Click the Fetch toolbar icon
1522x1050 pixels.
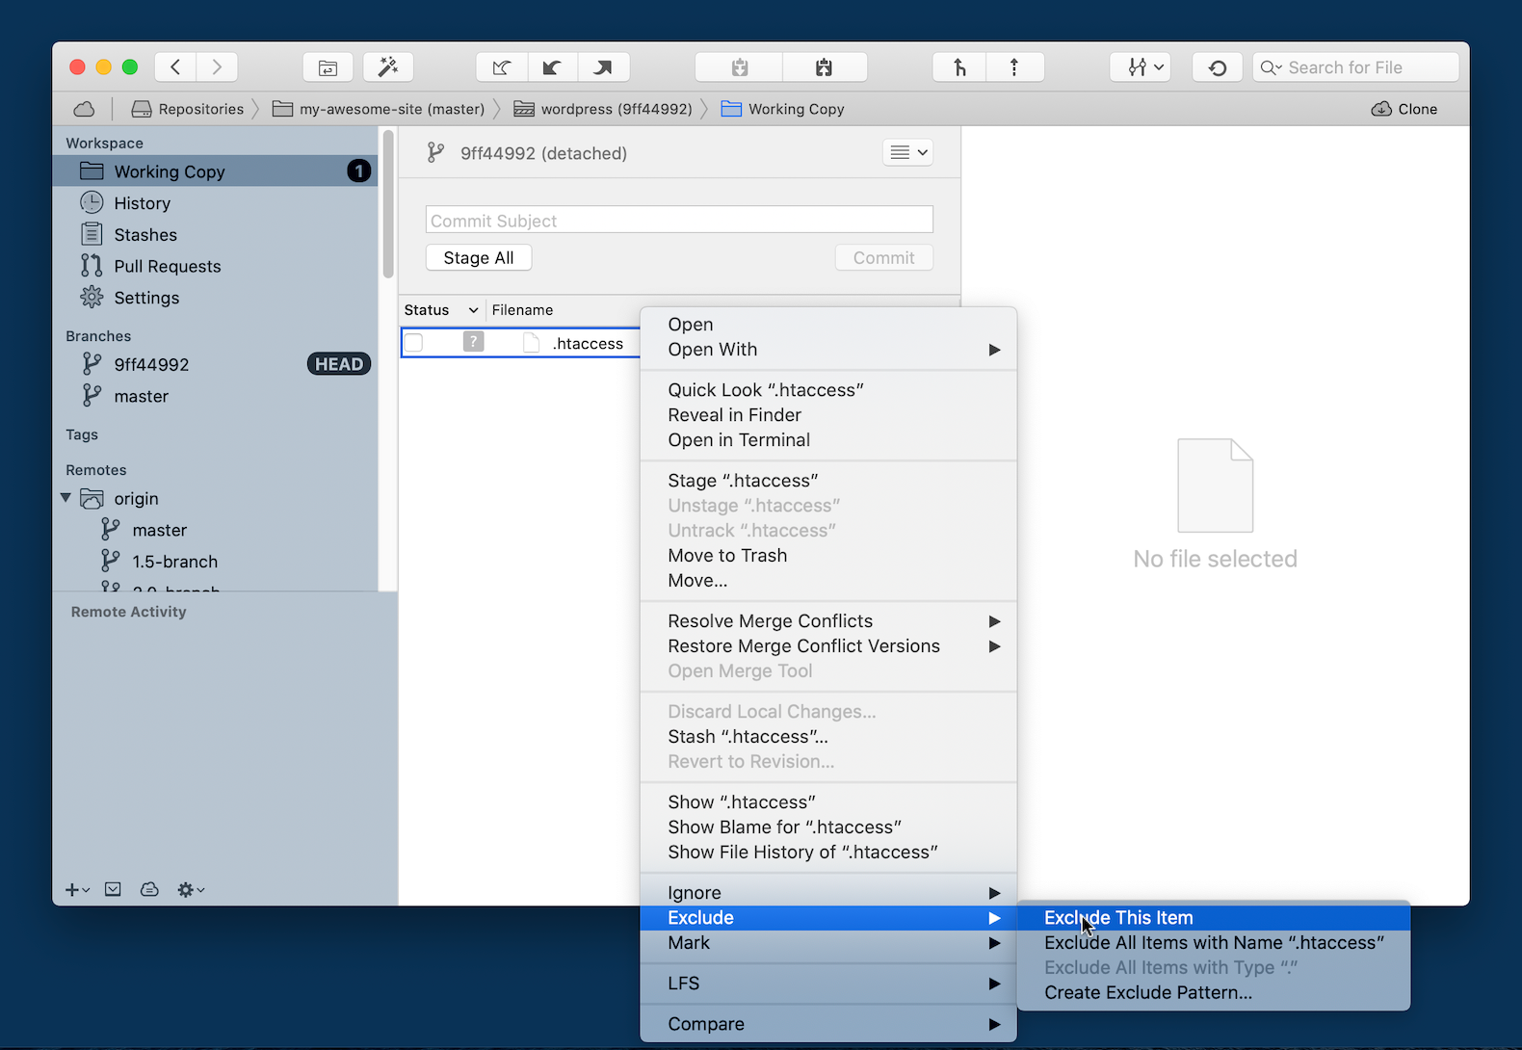[502, 67]
